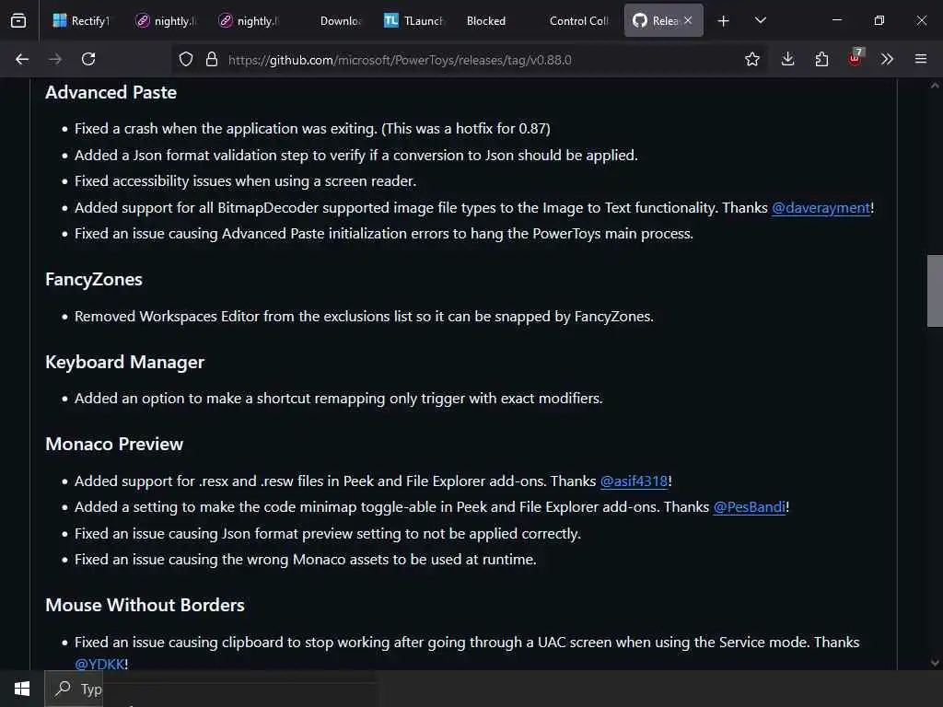Image resolution: width=943 pixels, height=707 pixels.
Task: Click the taskbar search magnifier icon
Action: 63,688
